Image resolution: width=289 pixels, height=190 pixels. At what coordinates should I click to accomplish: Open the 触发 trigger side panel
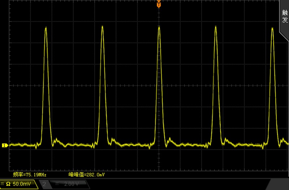(x=285, y=16)
